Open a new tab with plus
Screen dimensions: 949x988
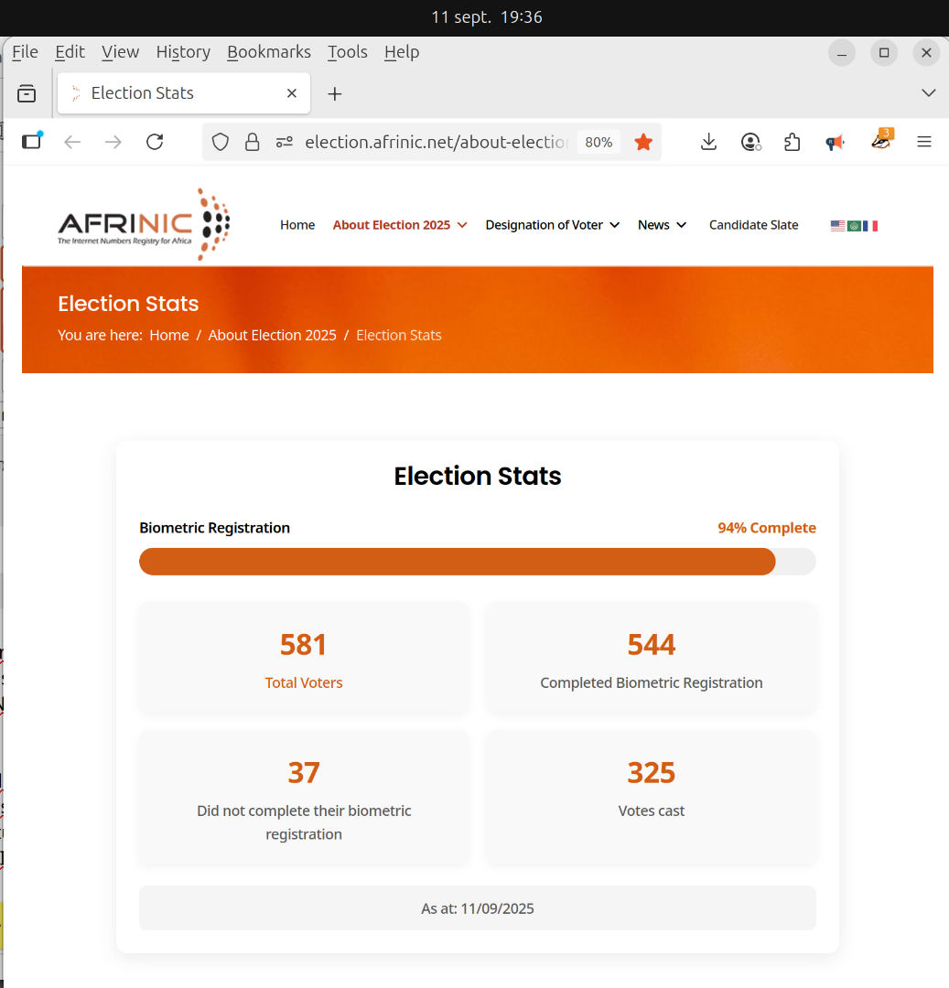(335, 94)
